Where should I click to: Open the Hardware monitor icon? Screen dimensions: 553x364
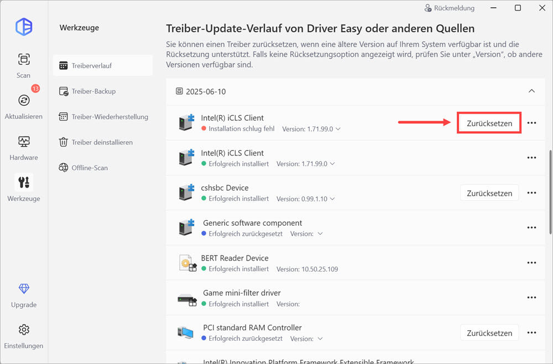[x=24, y=142]
